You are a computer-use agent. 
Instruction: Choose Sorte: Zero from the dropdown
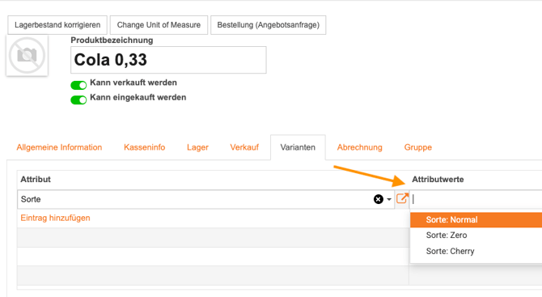click(x=476, y=235)
